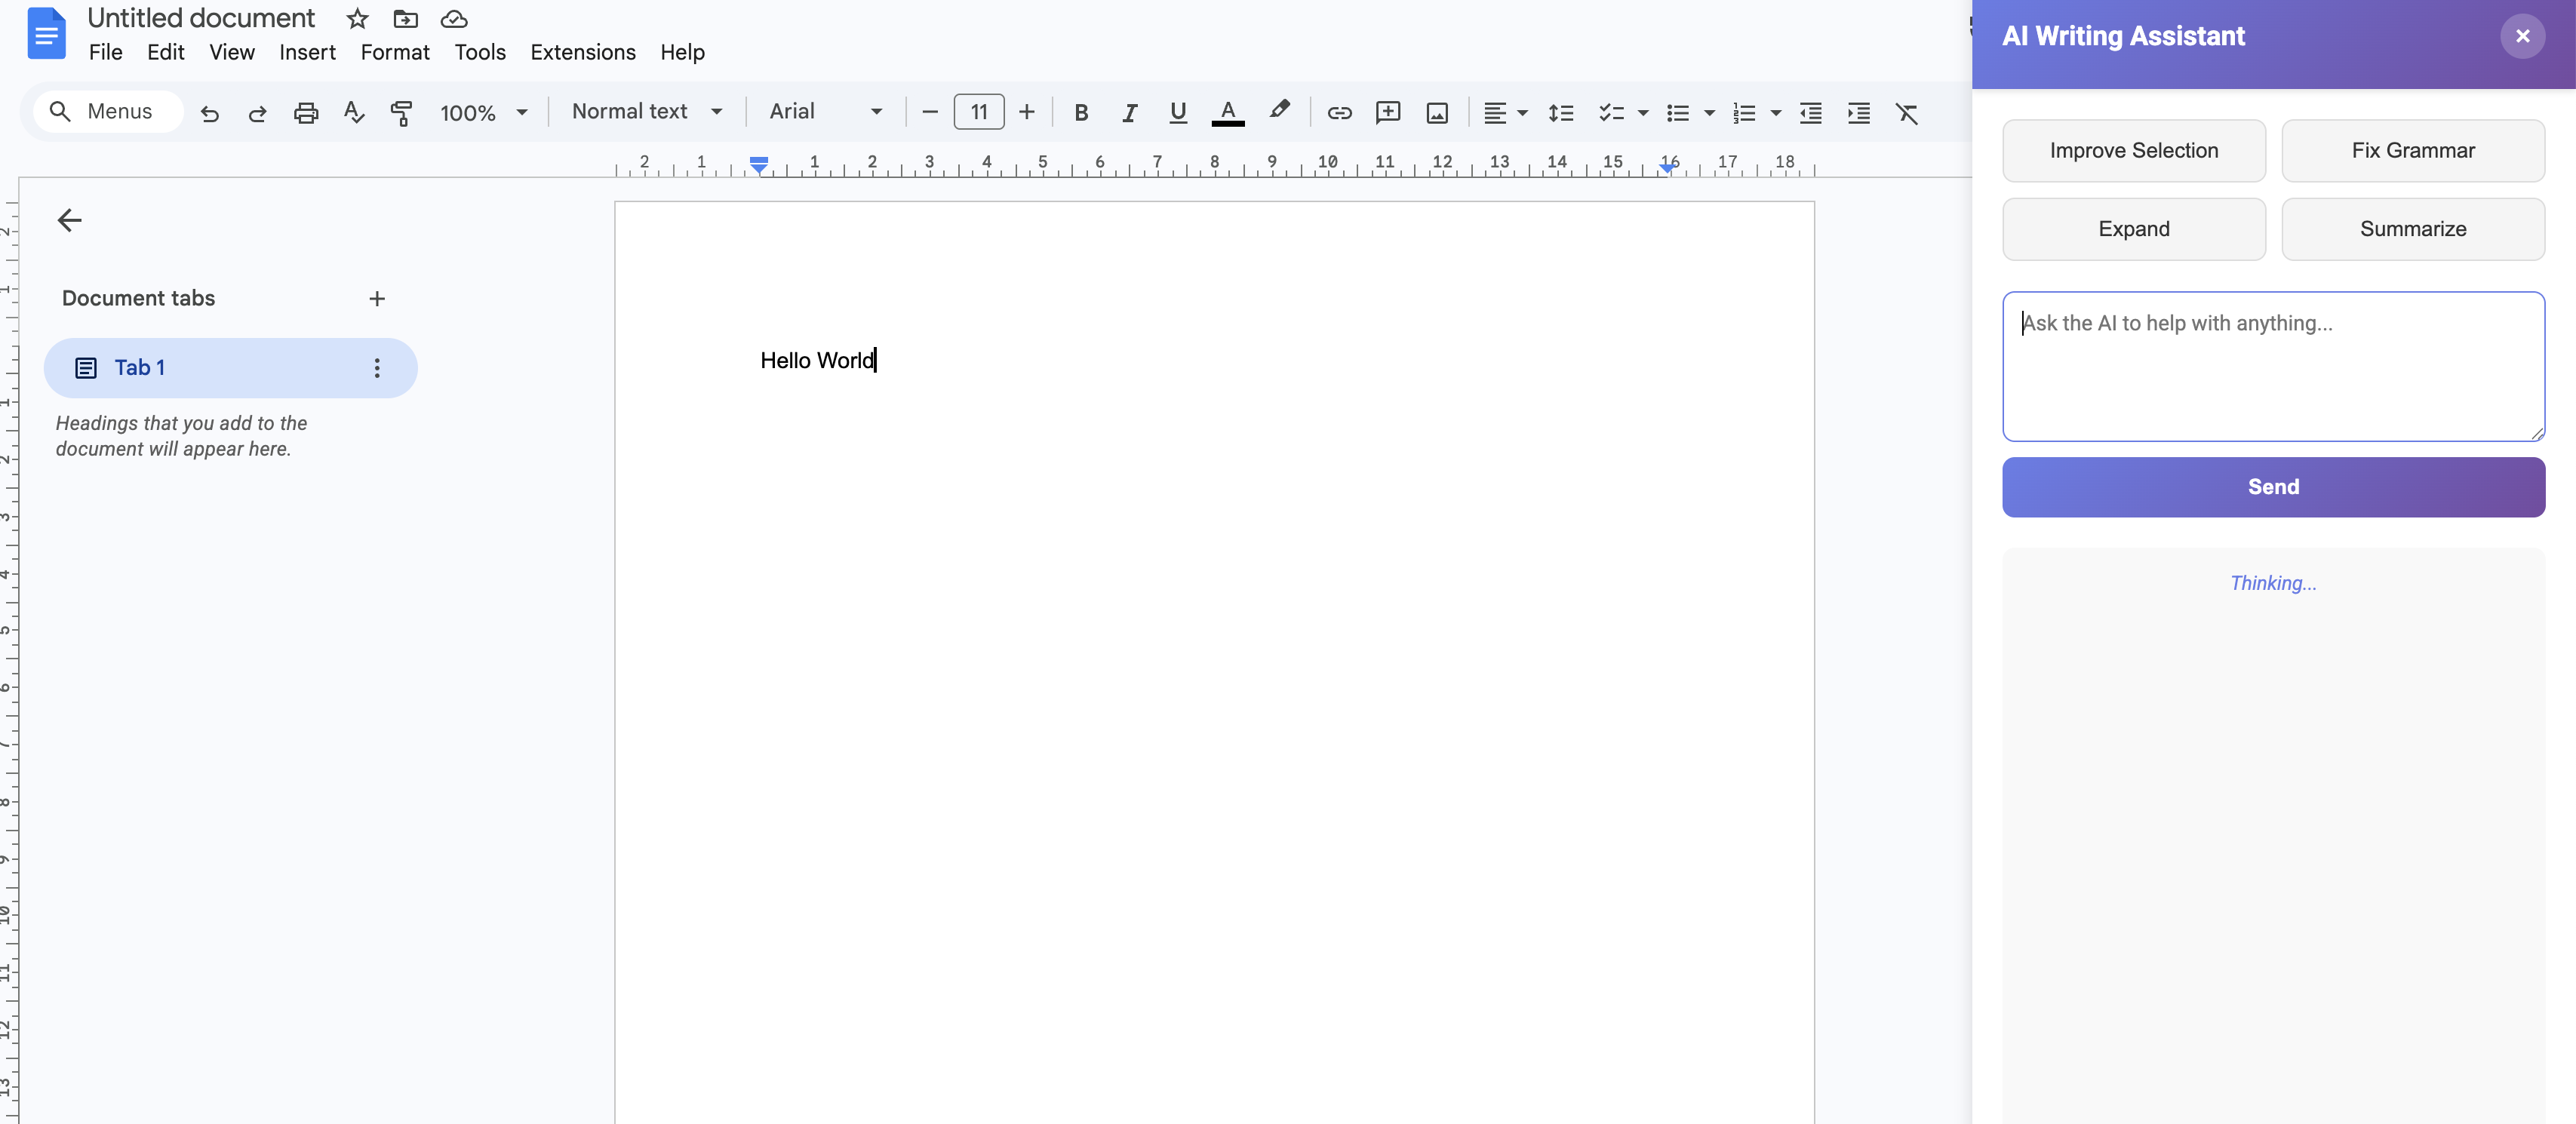
Task: Click the add comment icon
Action: (1387, 112)
